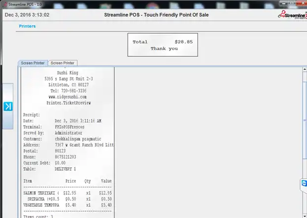Click the vertical scrollbar thumb

305,120
